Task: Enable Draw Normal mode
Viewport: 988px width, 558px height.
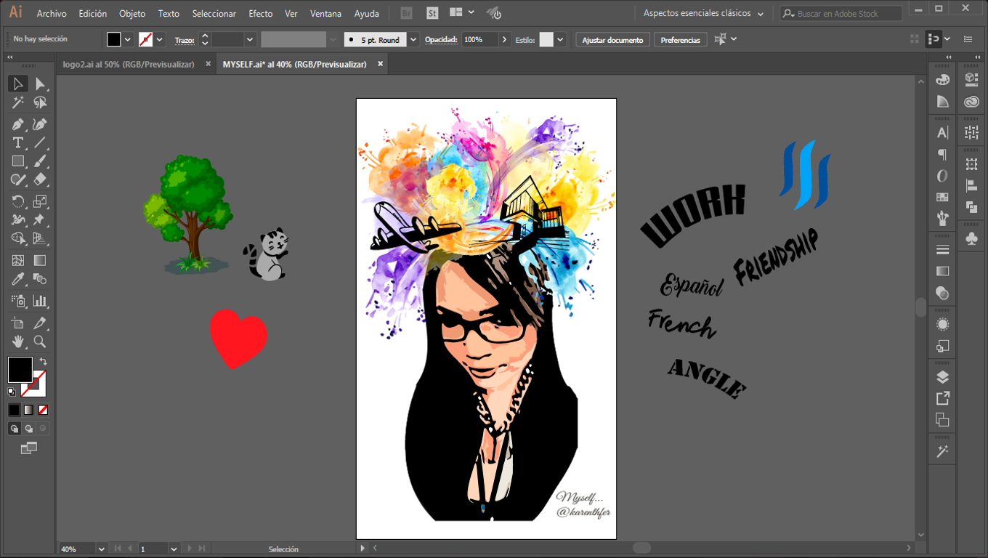Action: [x=14, y=429]
